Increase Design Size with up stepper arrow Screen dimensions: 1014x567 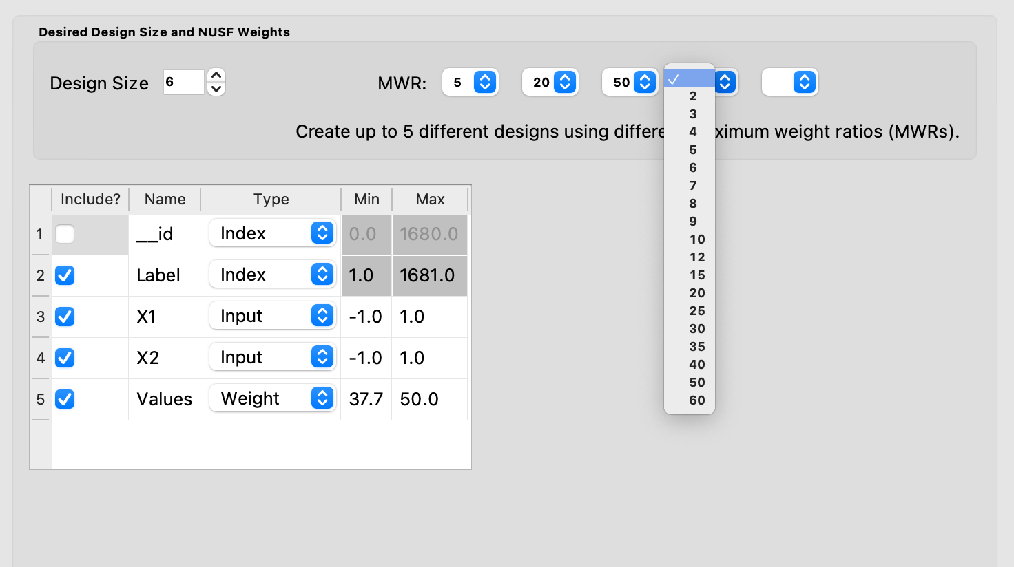[216, 76]
